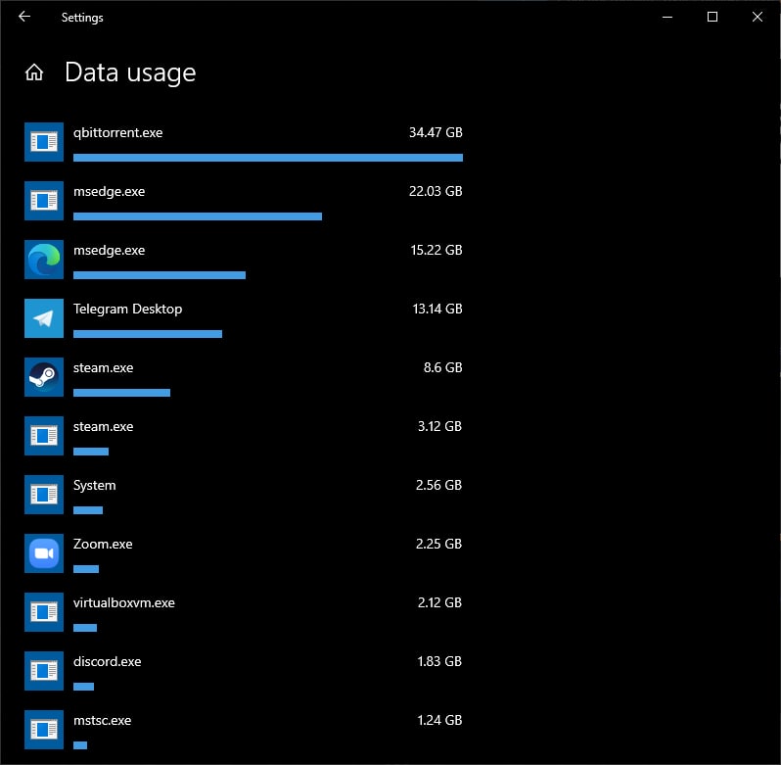Click the qbittorrent.exe app icon

click(x=43, y=142)
